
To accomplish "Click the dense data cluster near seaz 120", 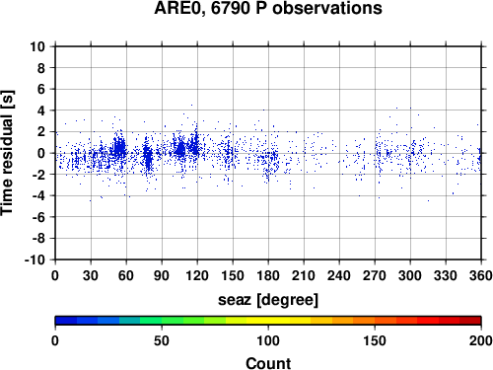I will click(194, 145).
